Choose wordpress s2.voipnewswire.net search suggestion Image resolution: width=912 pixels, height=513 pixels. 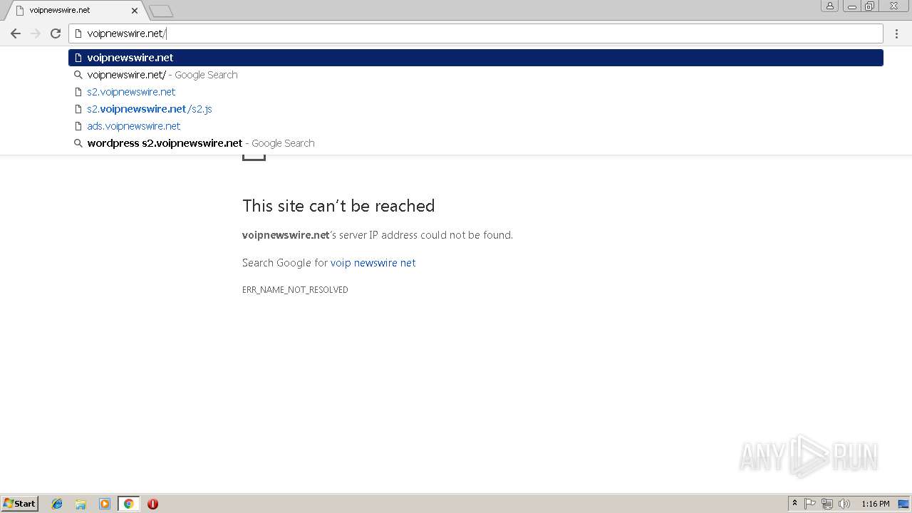coord(476,143)
